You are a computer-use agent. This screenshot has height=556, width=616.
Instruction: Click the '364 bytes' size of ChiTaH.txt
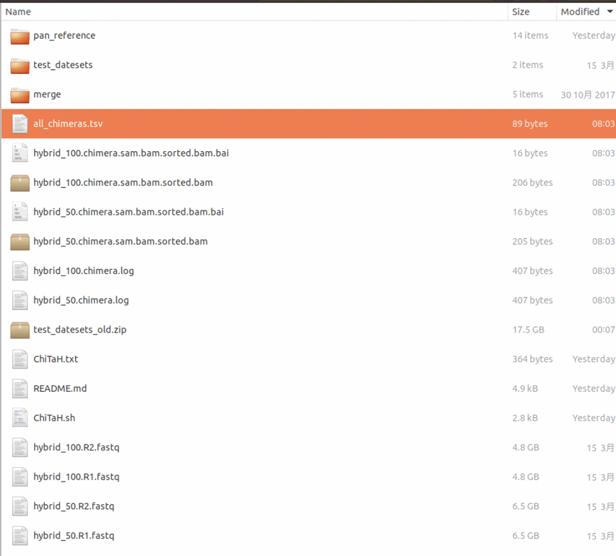click(533, 359)
